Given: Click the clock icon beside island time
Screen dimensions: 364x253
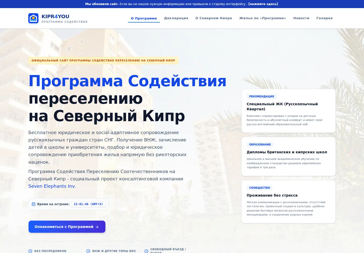Looking at the screenshot, I should pos(34,204).
